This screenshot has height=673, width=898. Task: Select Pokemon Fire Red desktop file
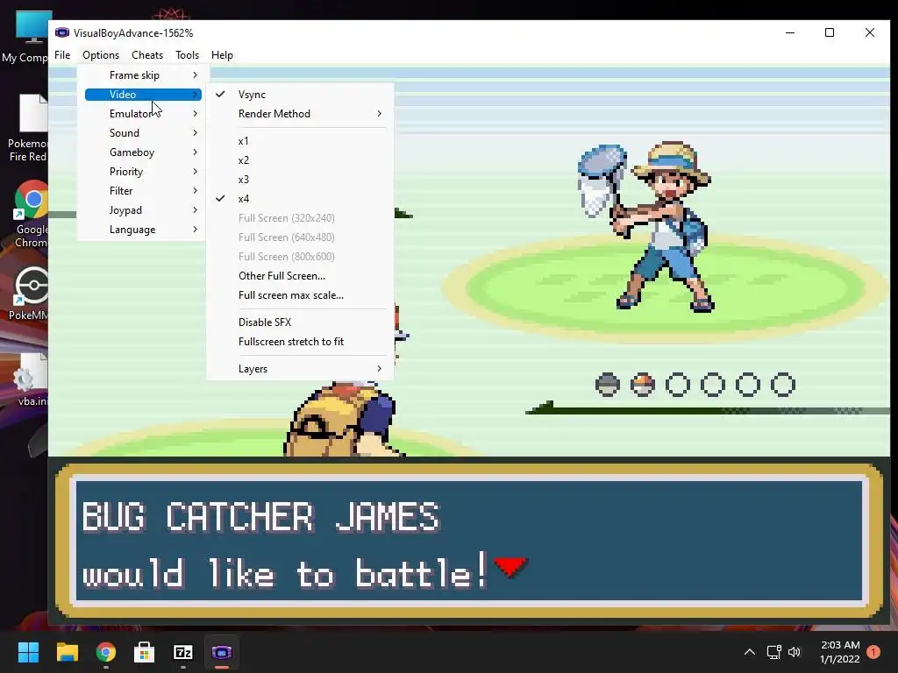coord(27,128)
